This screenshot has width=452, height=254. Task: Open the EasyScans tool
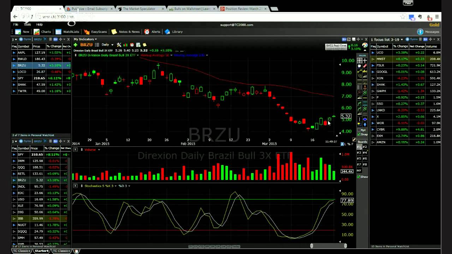point(95,32)
